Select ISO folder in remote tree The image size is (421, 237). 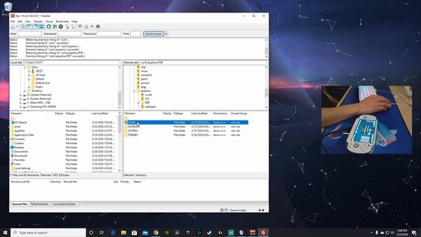tap(147, 99)
